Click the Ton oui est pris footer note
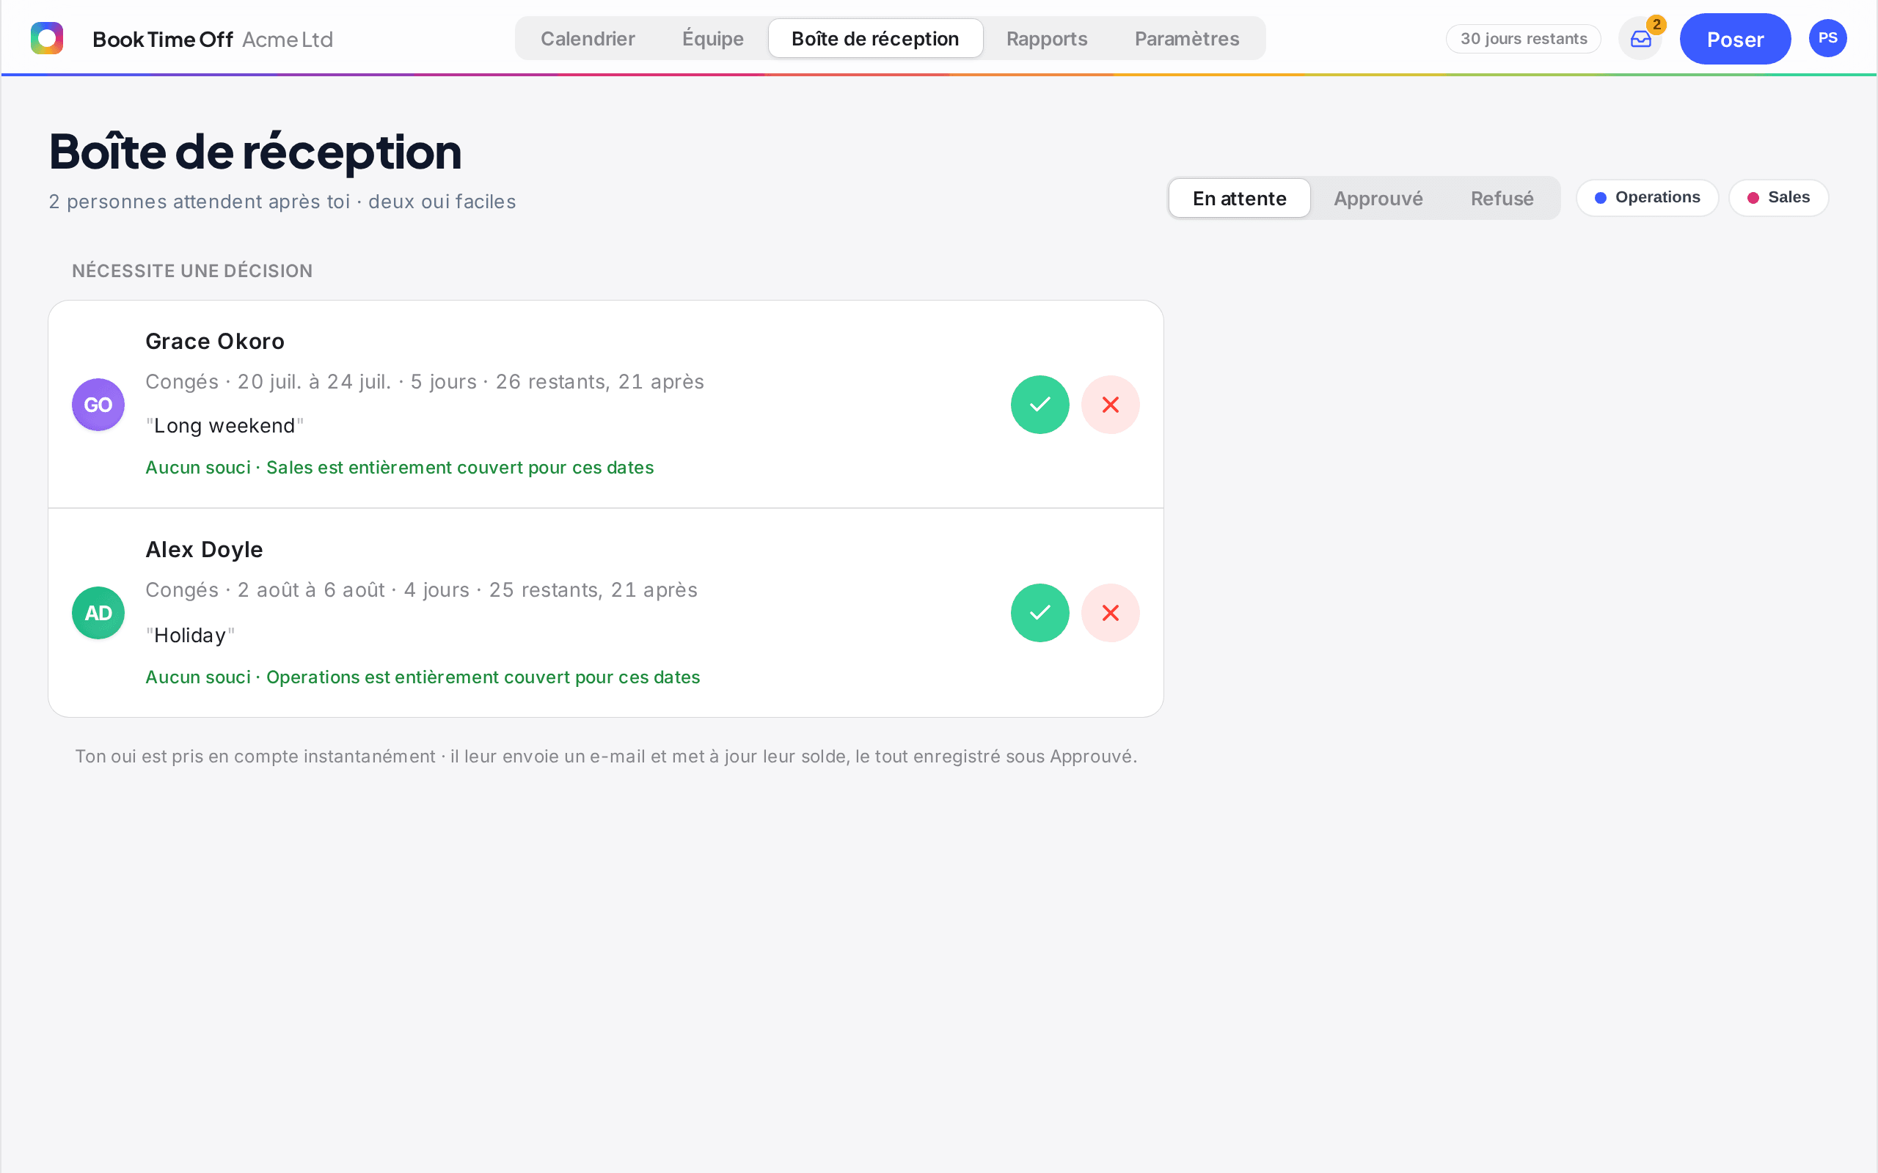The height and width of the screenshot is (1173, 1878). [606, 757]
